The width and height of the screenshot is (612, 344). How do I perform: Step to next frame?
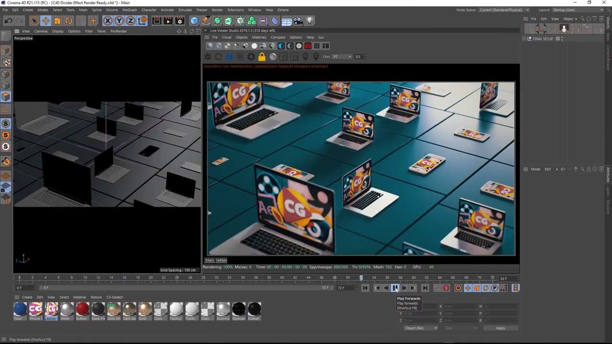404,288
